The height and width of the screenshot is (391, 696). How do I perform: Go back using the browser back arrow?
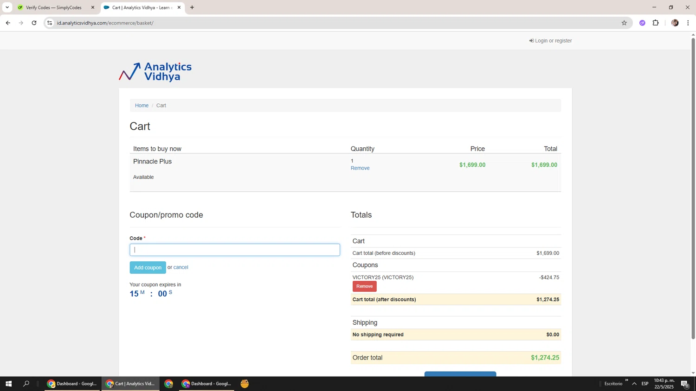click(x=8, y=23)
